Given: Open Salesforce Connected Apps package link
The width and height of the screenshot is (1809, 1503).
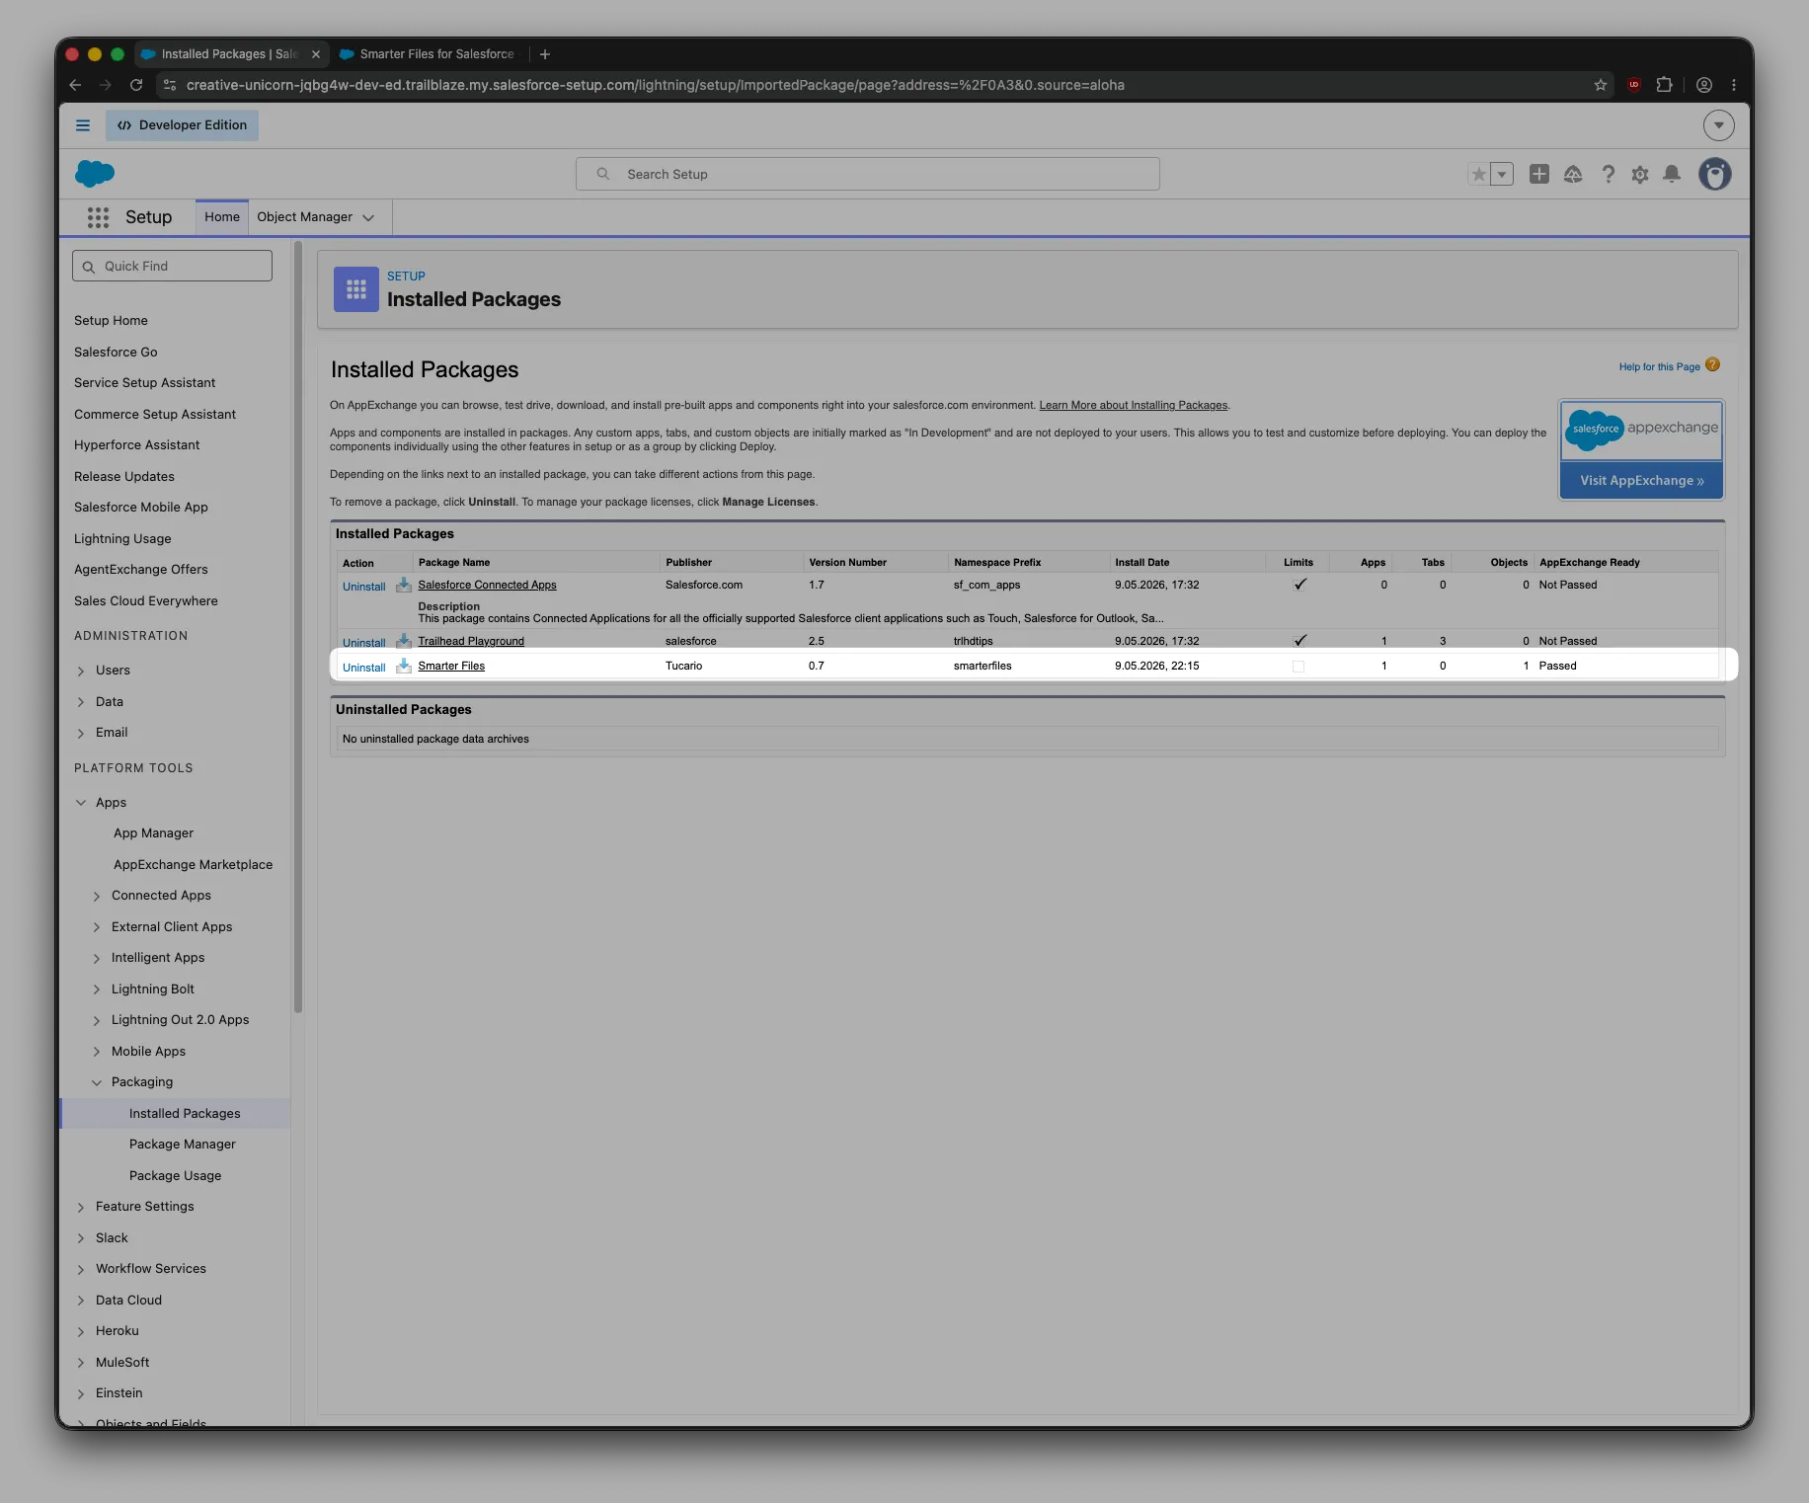Looking at the screenshot, I should coord(487,586).
